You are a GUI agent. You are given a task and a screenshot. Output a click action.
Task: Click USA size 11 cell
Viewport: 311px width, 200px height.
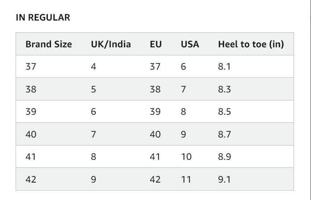[x=186, y=179]
